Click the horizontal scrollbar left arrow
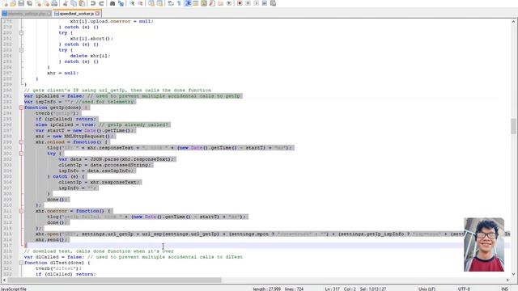This screenshot has width=518, height=291. point(4,280)
